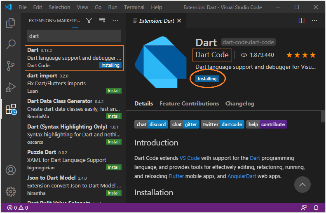Image resolution: width=326 pixels, height=213 pixels.
Task: Open the Manage gear icon
Action: tap(11, 192)
